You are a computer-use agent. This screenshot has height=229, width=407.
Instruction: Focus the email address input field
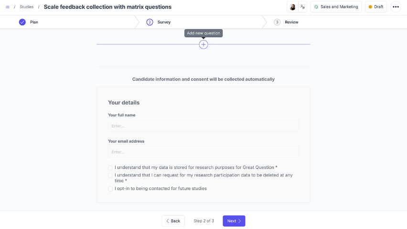203,152
